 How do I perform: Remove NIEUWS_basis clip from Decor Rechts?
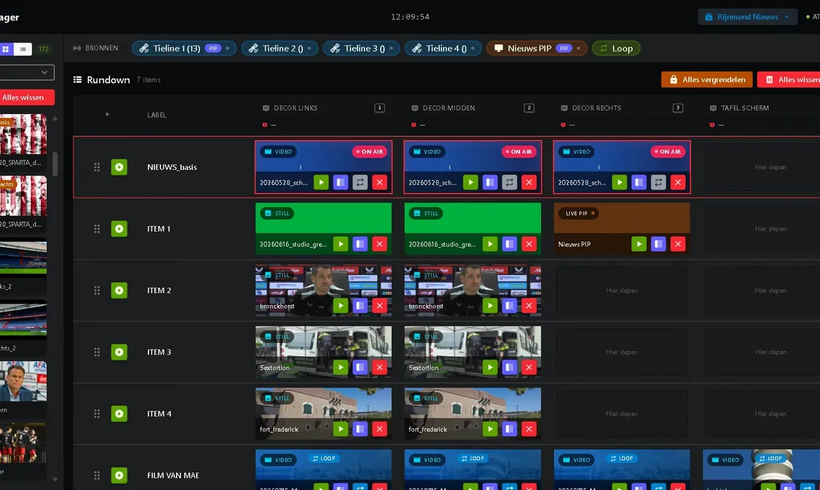(678, 182)
